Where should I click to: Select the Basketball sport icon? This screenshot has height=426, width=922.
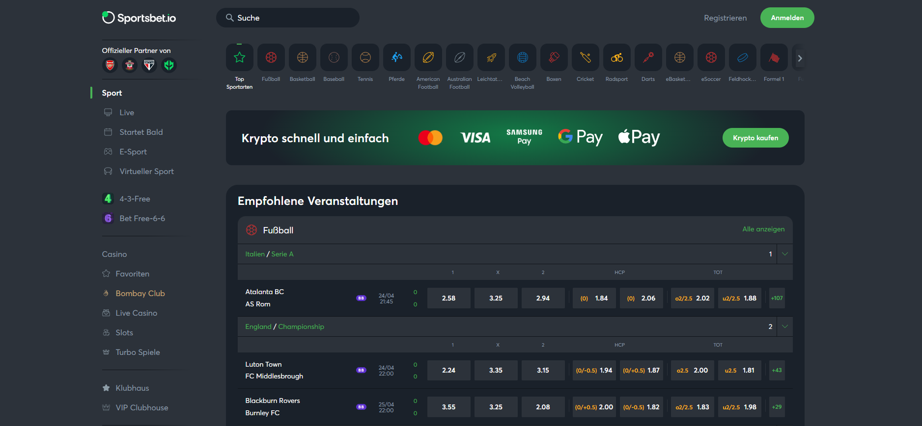pyautogui.click(x=303, y=58)
